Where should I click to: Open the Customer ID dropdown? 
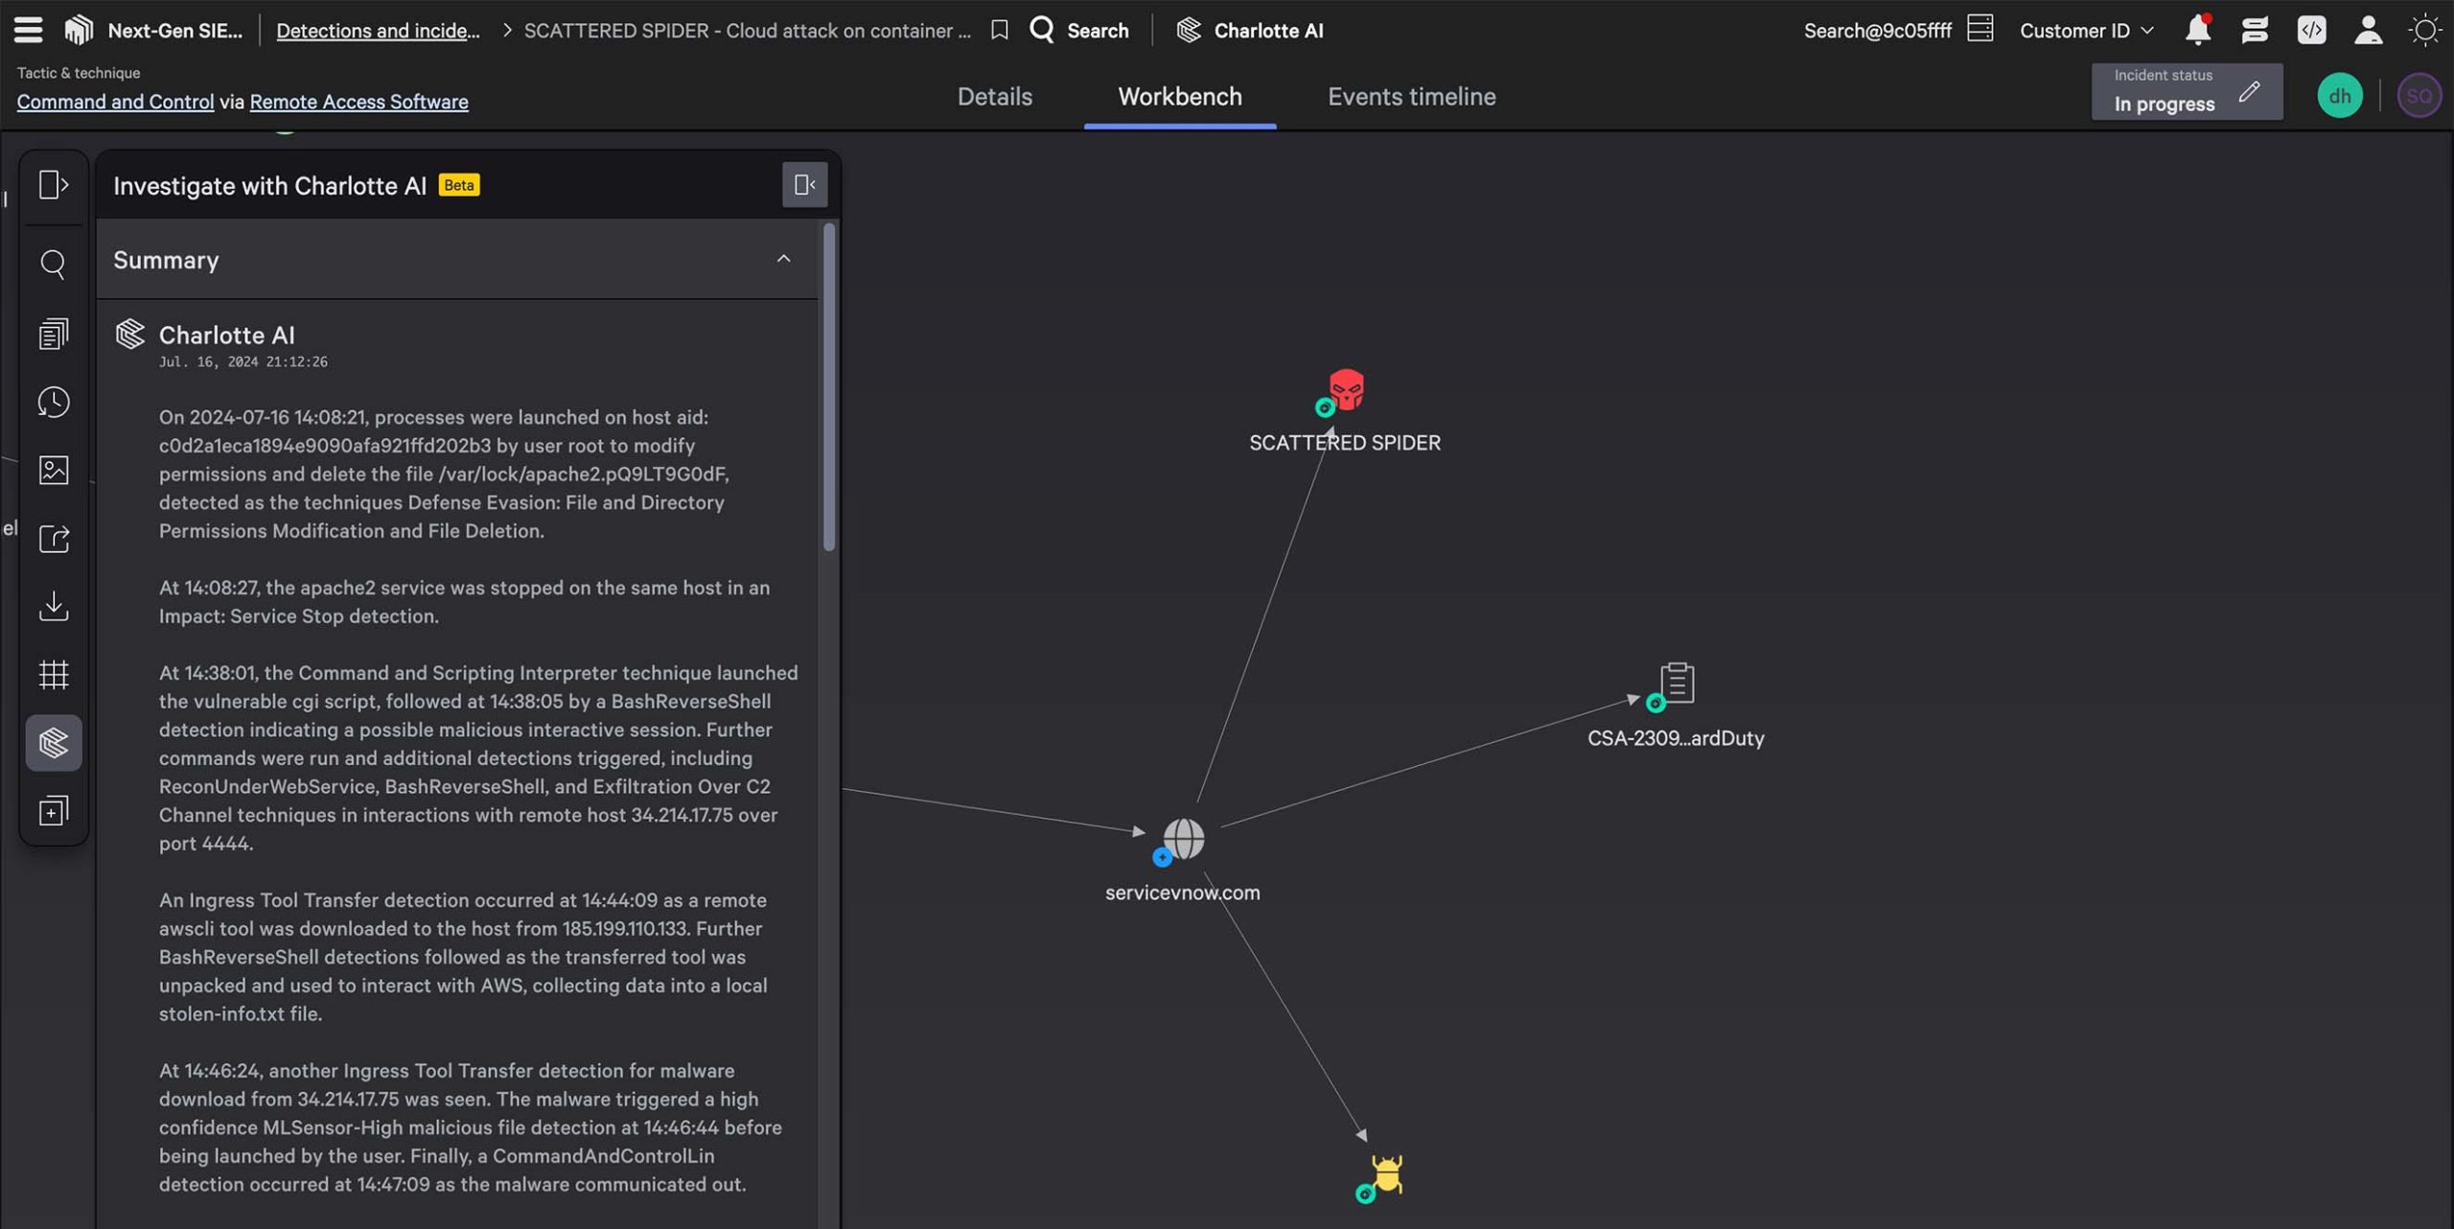tap(2085, 30)
